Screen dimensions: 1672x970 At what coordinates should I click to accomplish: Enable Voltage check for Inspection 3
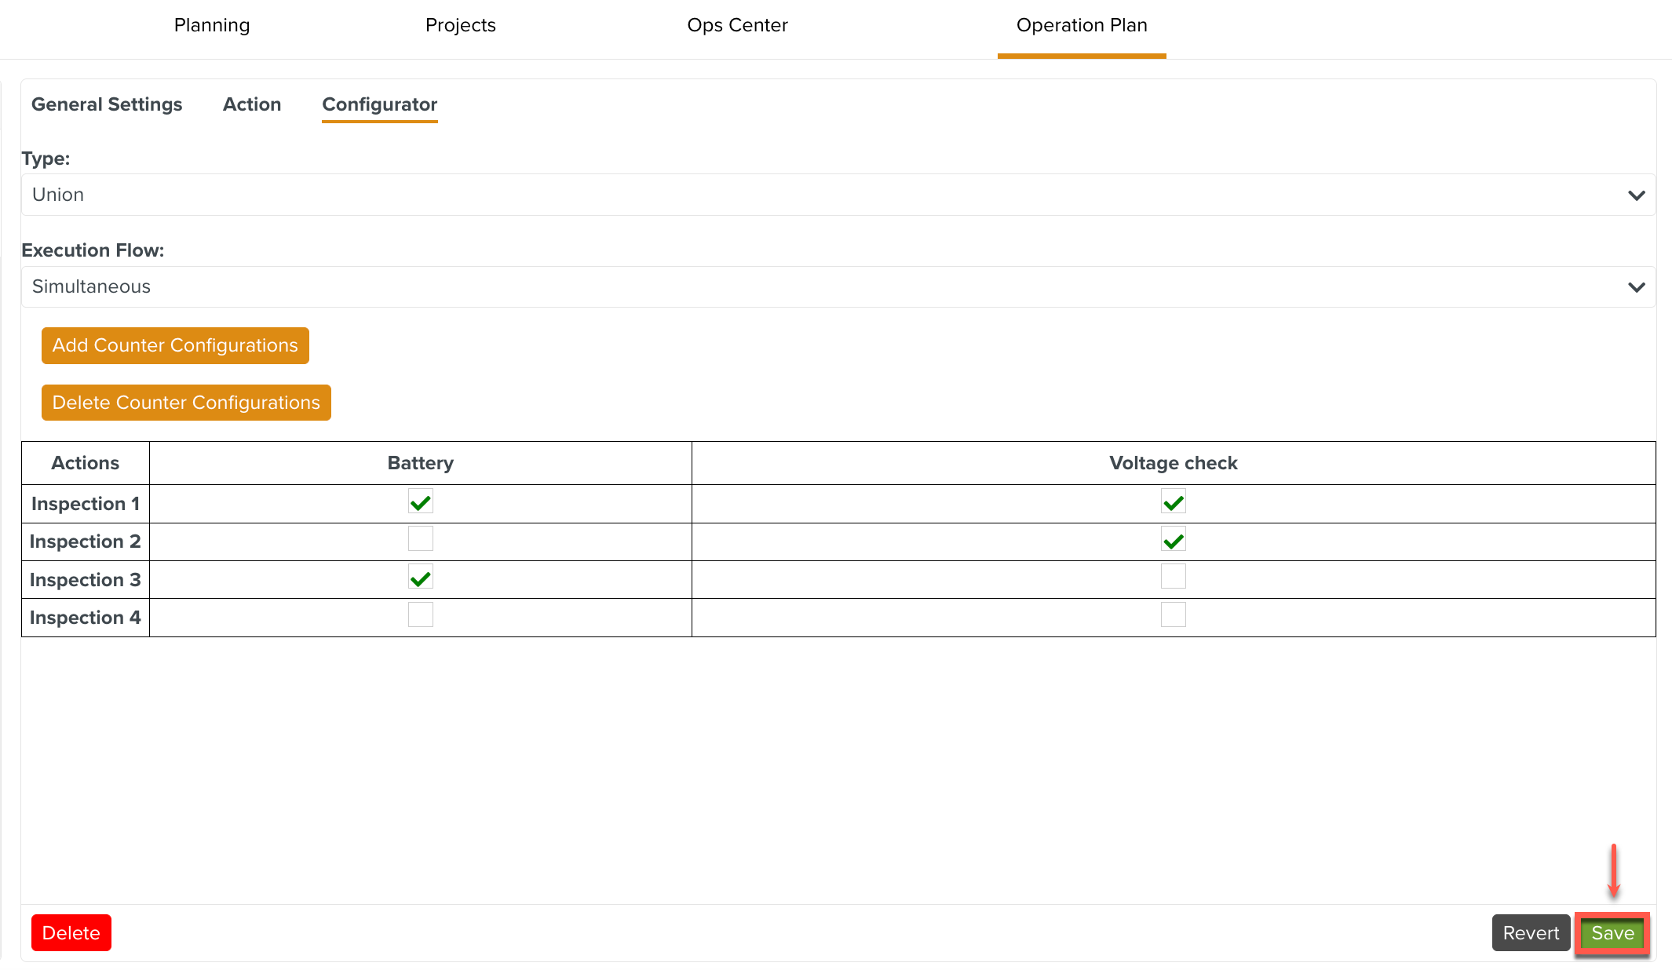click(x=1173, y=577)
